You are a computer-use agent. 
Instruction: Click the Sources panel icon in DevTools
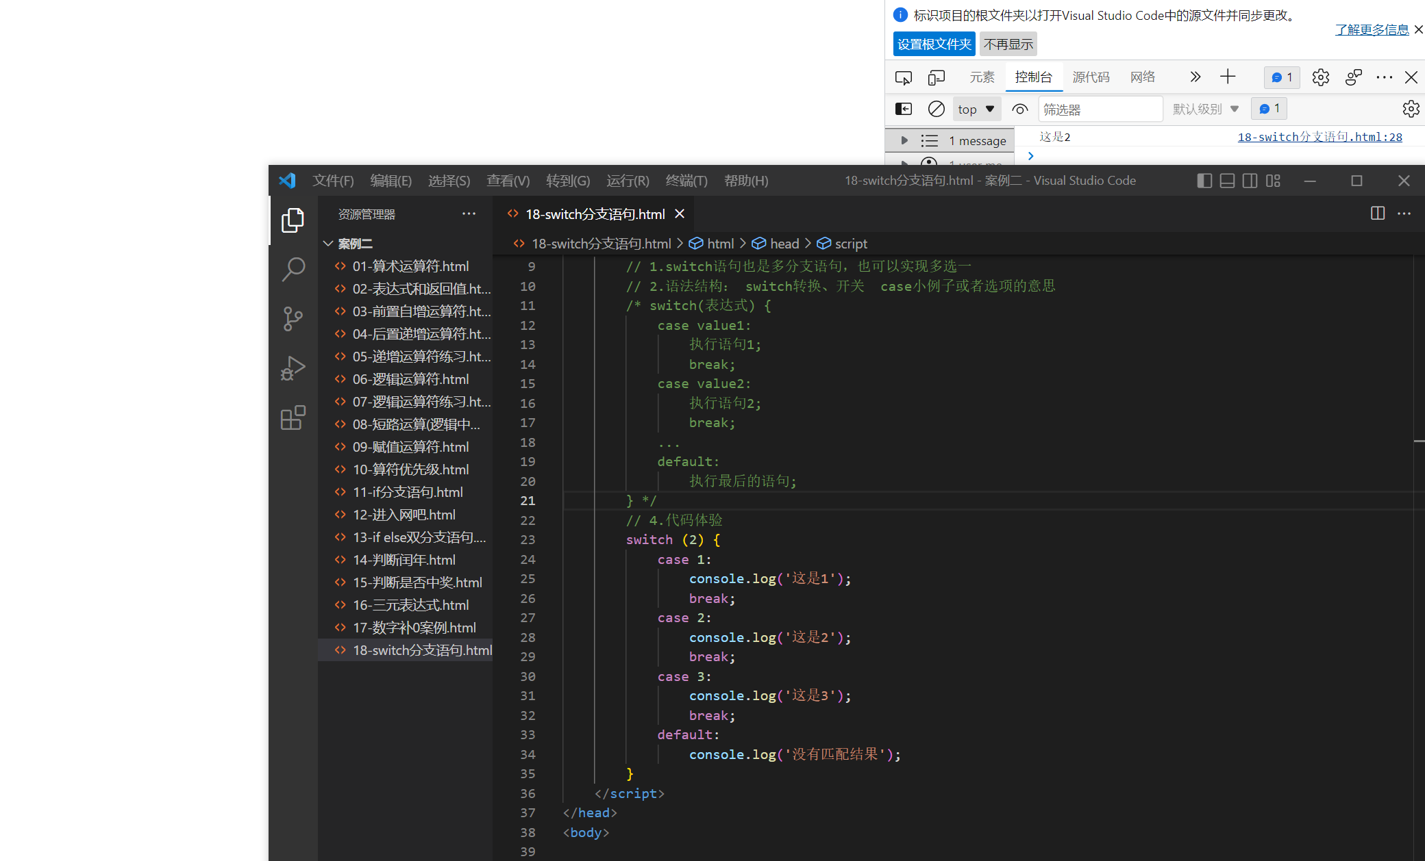pyautogui.click(x=1091, y=78)
